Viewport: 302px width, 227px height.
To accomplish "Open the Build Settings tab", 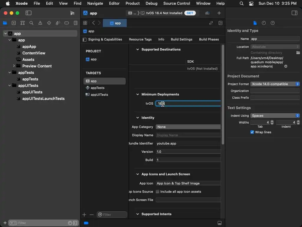I will (181, 39).
